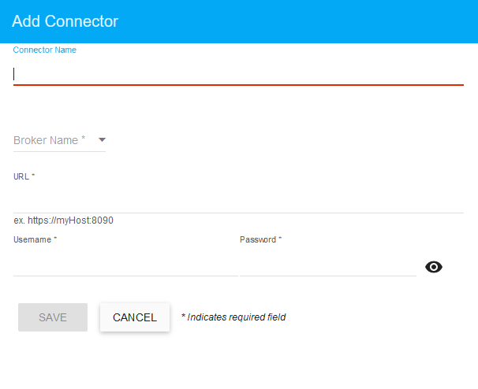Toggle password visibility with the eye icon

pyautogui.click(x=434, y=267)
